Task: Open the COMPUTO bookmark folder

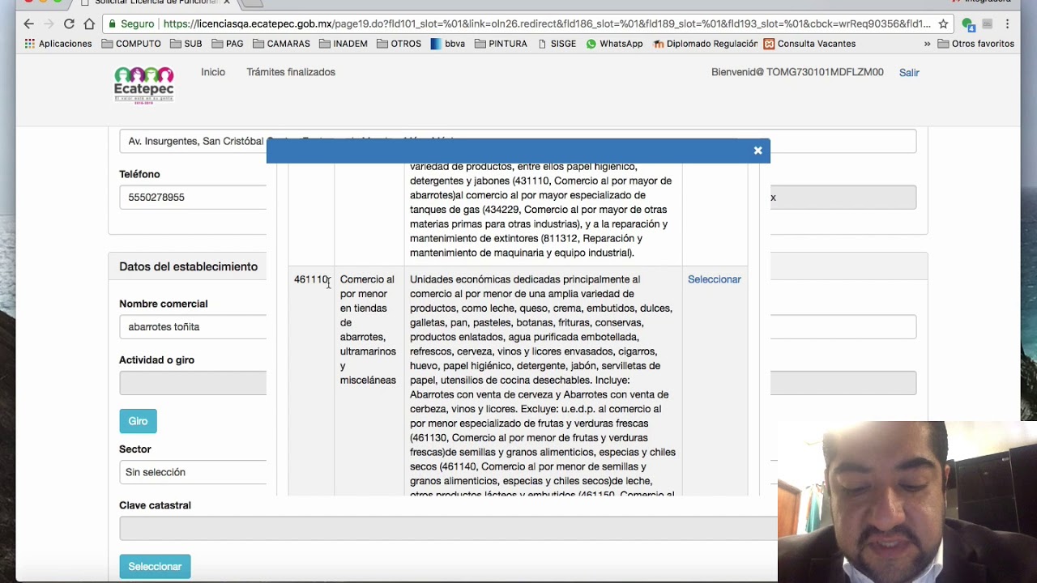Action: 131,44
